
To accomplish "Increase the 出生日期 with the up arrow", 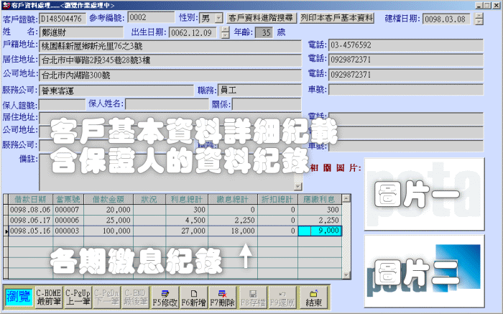I will point(226,29).
